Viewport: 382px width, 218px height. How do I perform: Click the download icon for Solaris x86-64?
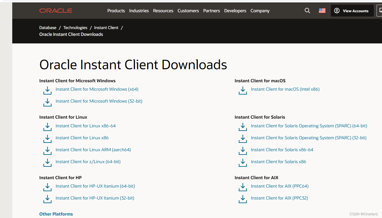tap(243, 151)
